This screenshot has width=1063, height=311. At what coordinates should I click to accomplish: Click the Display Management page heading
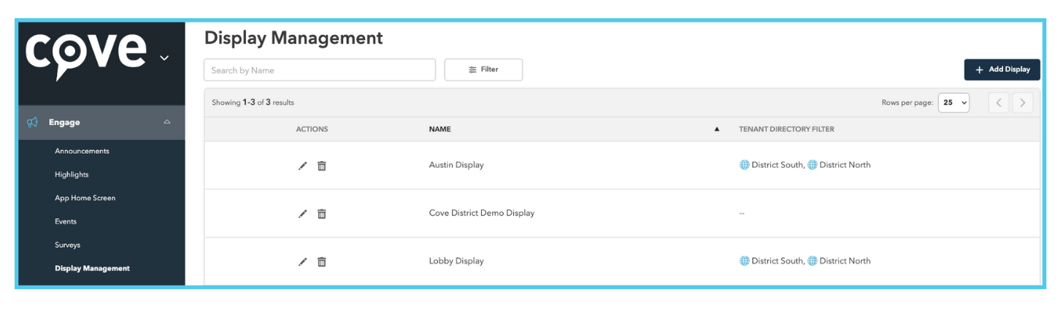click(x=293, y=38)
